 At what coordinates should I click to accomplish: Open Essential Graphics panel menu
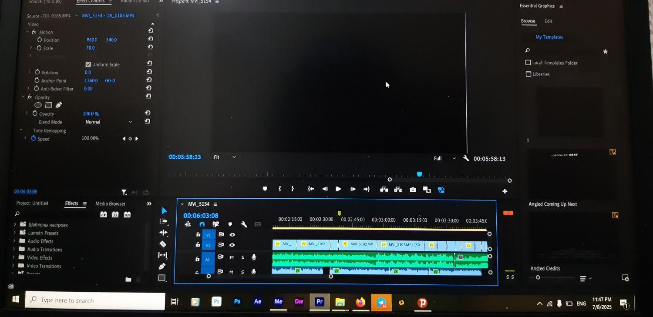tap(561, 6)
